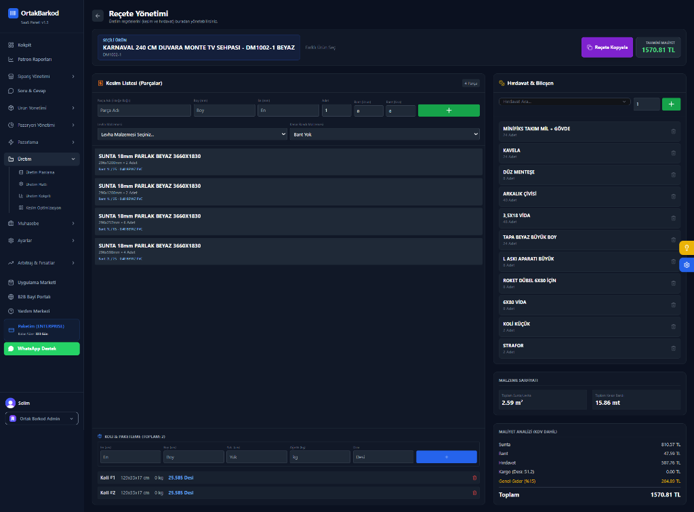The image size is (694, 512).
Task: Open Kesim Optimizasyon in the sidebar
Action: (x=43, y=208)
